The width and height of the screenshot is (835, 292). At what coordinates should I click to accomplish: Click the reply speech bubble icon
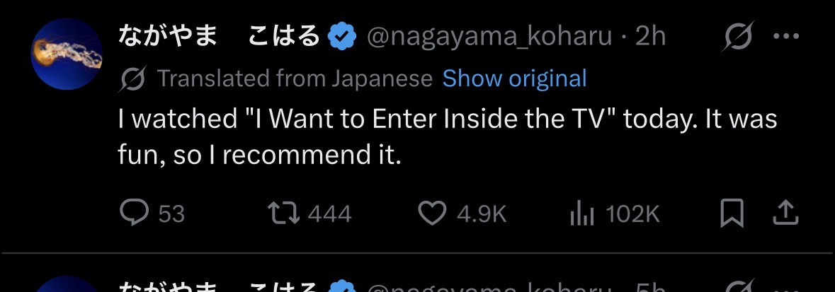tap(134, 214)
